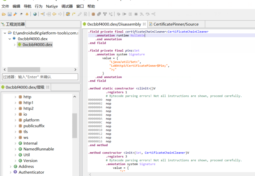
Task: Click the globe icon in toolbar
Action: coord(35,14)
